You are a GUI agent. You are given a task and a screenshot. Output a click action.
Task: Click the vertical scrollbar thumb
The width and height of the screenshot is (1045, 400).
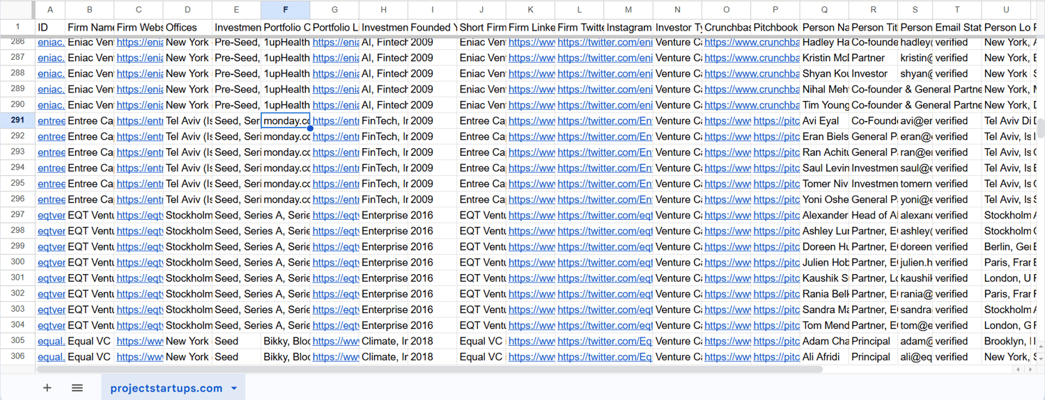pos(1041,129)
